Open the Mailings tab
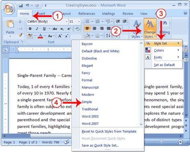Screen dimensions: 190x152 coord(109,14)
